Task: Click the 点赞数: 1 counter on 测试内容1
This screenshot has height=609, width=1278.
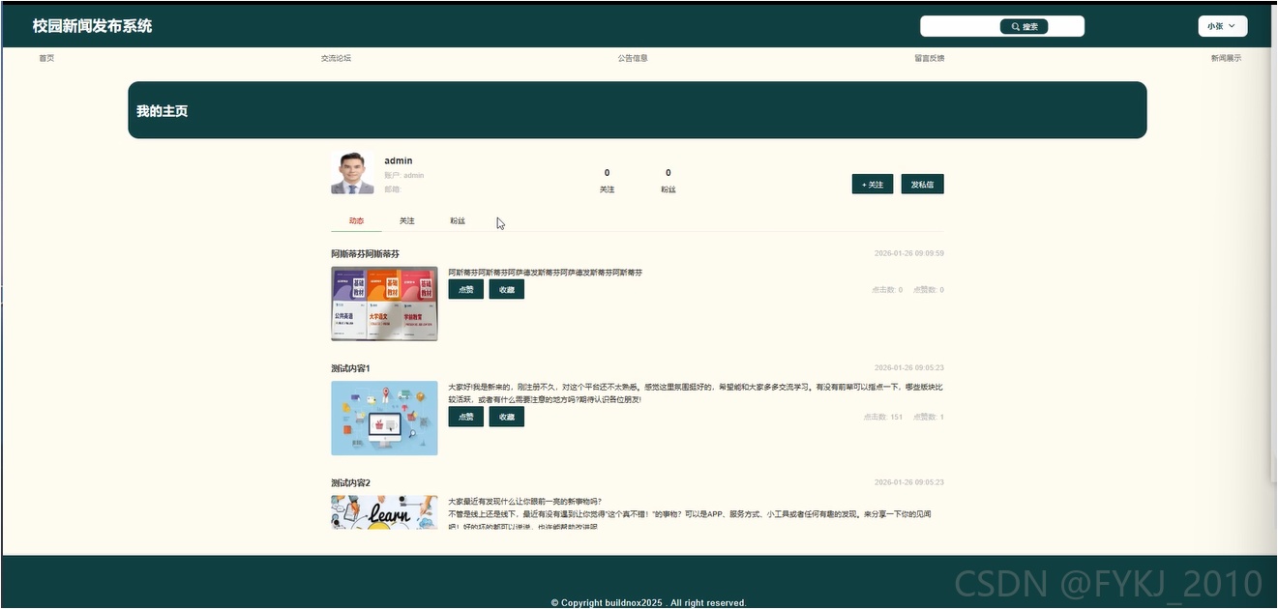Action: [929, 417]
